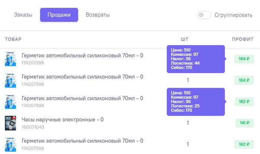
Task: Click the ШТ column header
Action: pyautogui.click(x=185, y=39)
